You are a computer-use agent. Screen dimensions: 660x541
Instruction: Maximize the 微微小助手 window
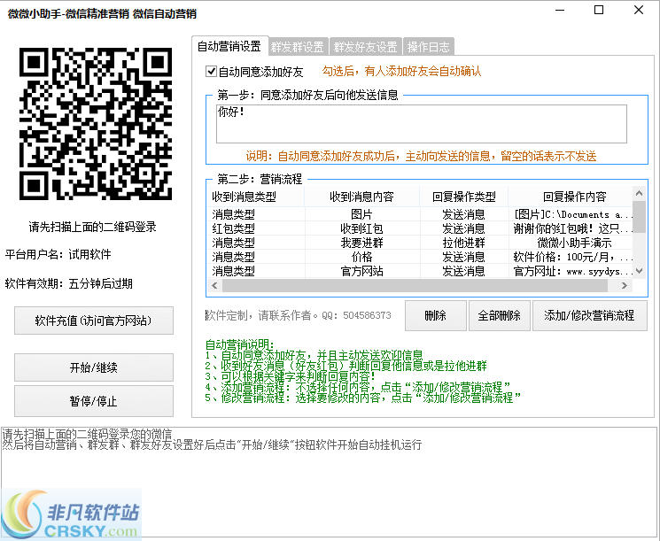pyautogui.click(x=599, y=10)
